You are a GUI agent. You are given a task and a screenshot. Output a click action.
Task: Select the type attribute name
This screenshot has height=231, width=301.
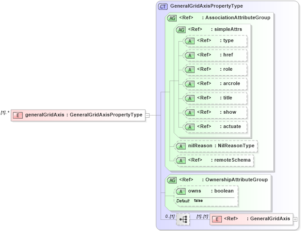tap(228, 41)
